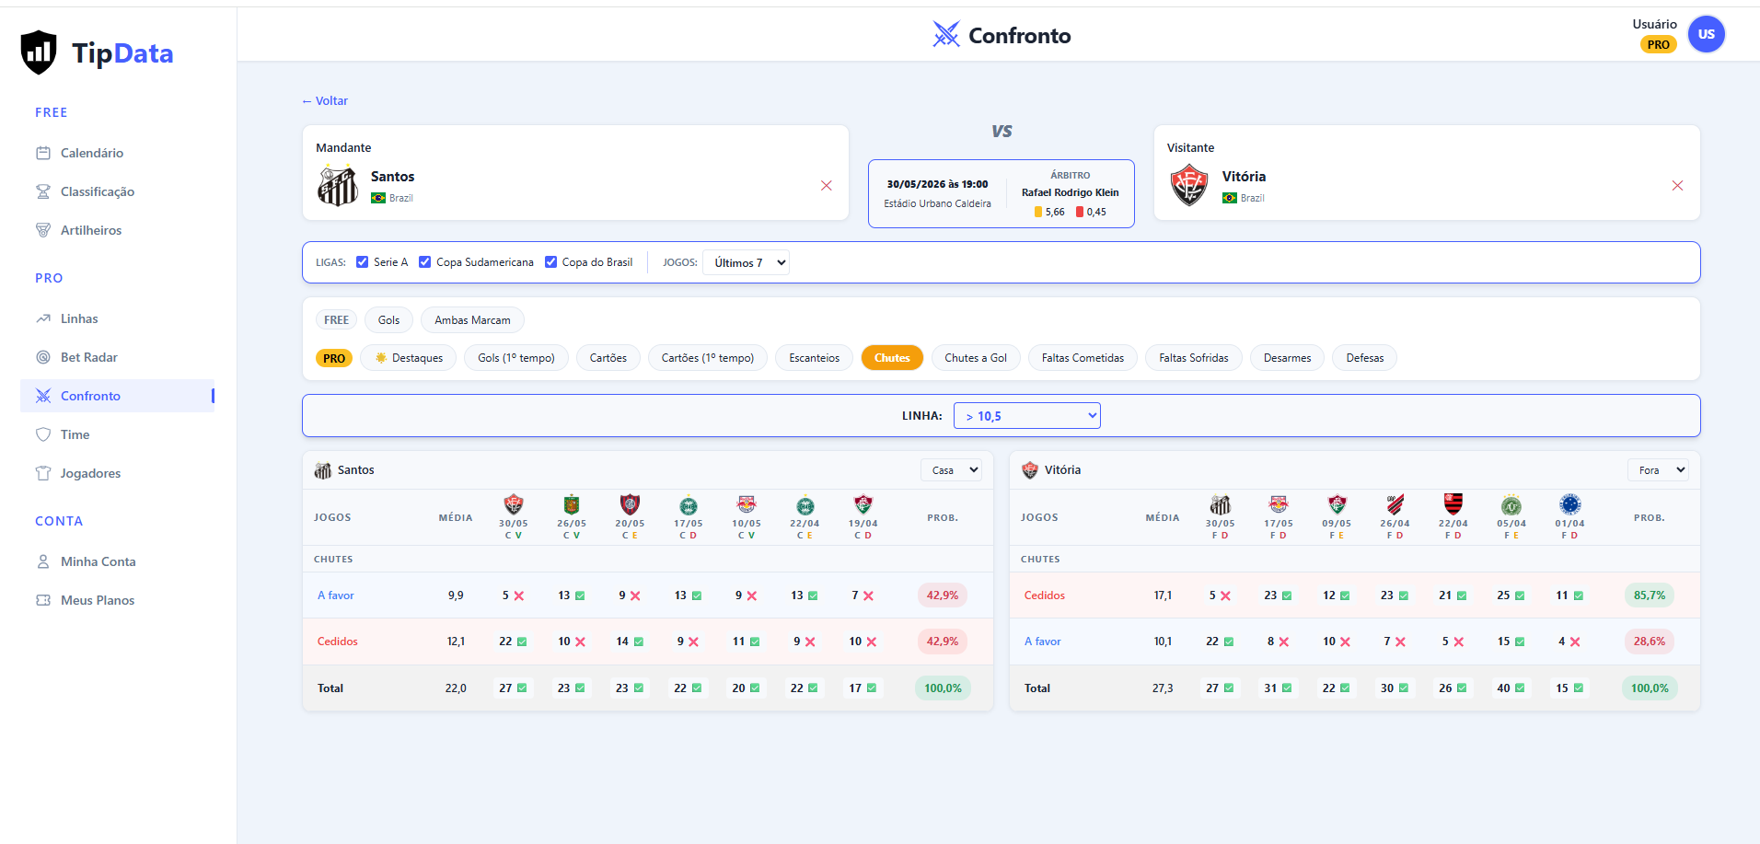Toggle the Copa Sudamericana checkbox

pos(425,262)
